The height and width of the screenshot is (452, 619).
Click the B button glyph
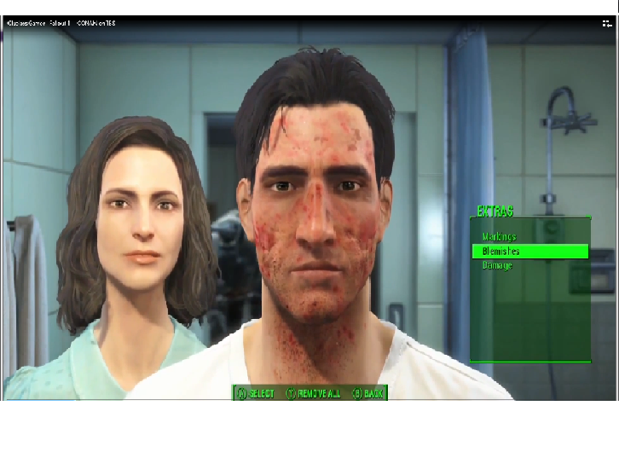pos(357,393)
